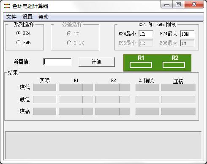207x164 pixels.
Task: Click the E96最大 input field
Action: click(x=187, y=43)
